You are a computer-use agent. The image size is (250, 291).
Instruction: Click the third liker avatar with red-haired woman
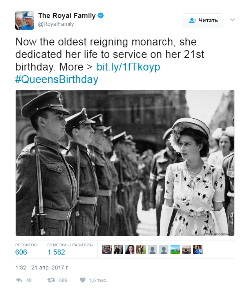pyautogui.click(x=130, y=249)
